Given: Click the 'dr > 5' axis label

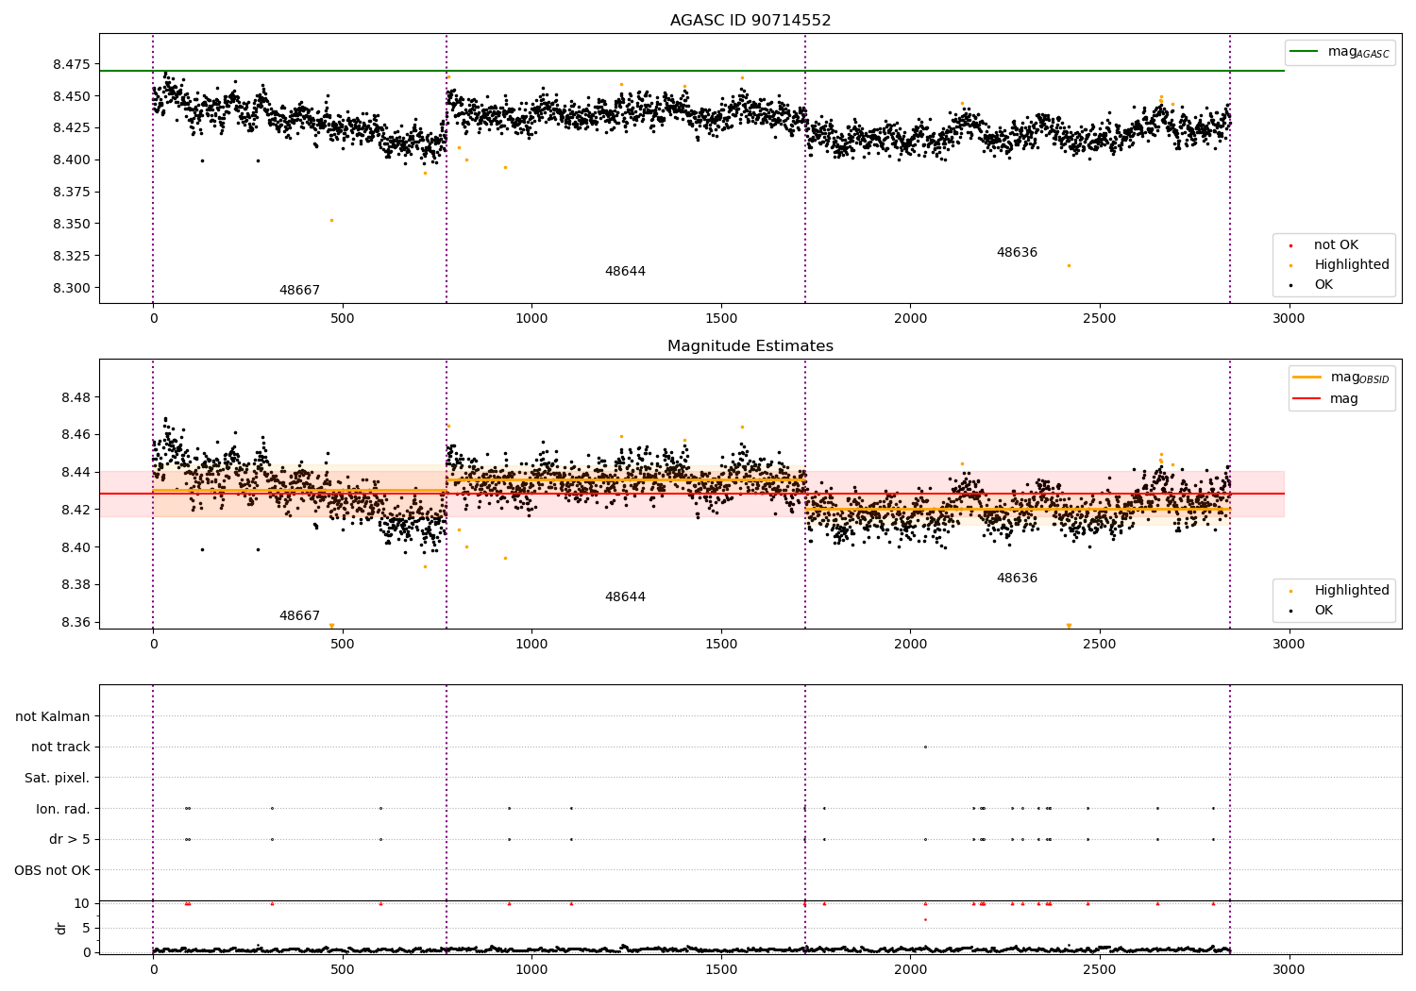Looking at the screenshot, I should click(70, 839).
